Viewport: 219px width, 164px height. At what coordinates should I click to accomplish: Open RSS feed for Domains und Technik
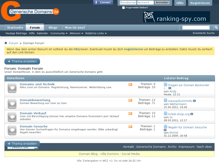click(x=130, y=85)
